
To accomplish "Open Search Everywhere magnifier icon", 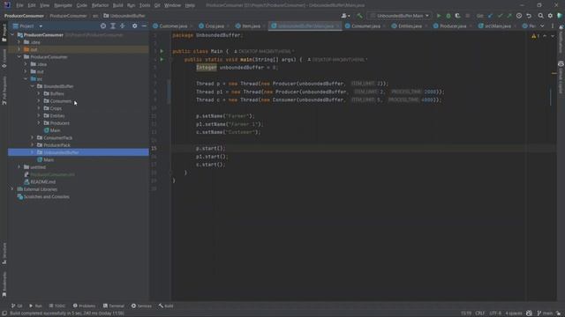I will click(x=540, y=16).
